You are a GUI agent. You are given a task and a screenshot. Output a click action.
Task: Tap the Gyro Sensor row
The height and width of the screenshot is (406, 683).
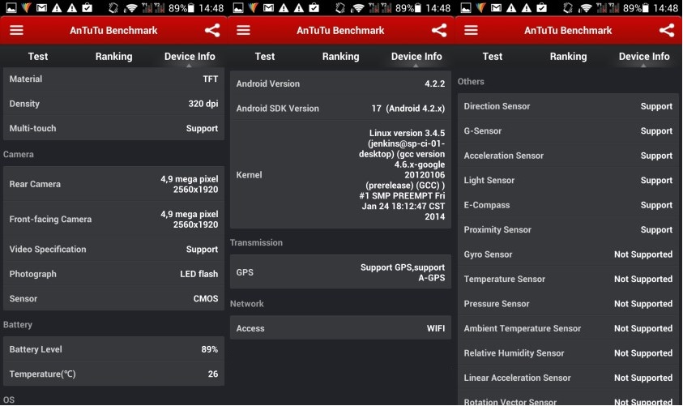click(568, 254)
